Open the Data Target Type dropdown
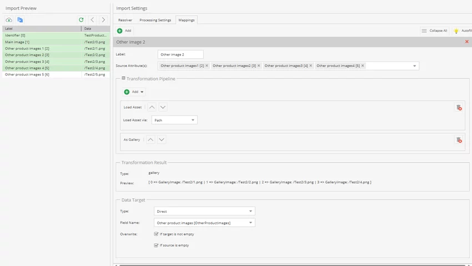472x266 pixels. tap(204, 211)
